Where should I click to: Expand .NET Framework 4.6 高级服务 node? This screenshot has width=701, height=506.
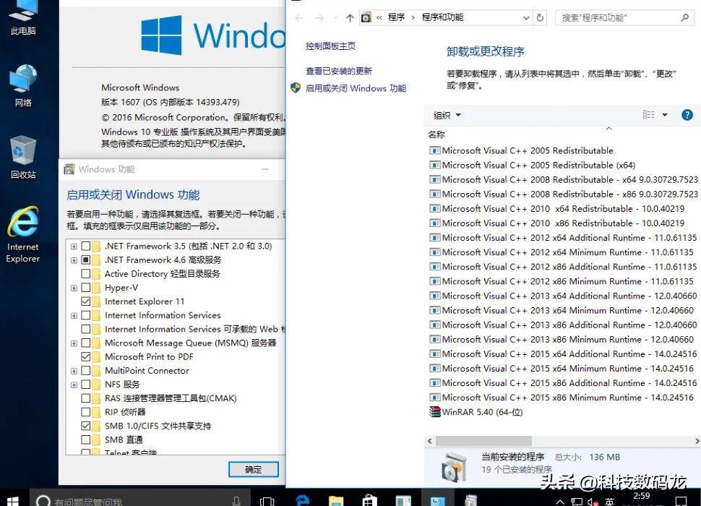(x=74, y=260)
